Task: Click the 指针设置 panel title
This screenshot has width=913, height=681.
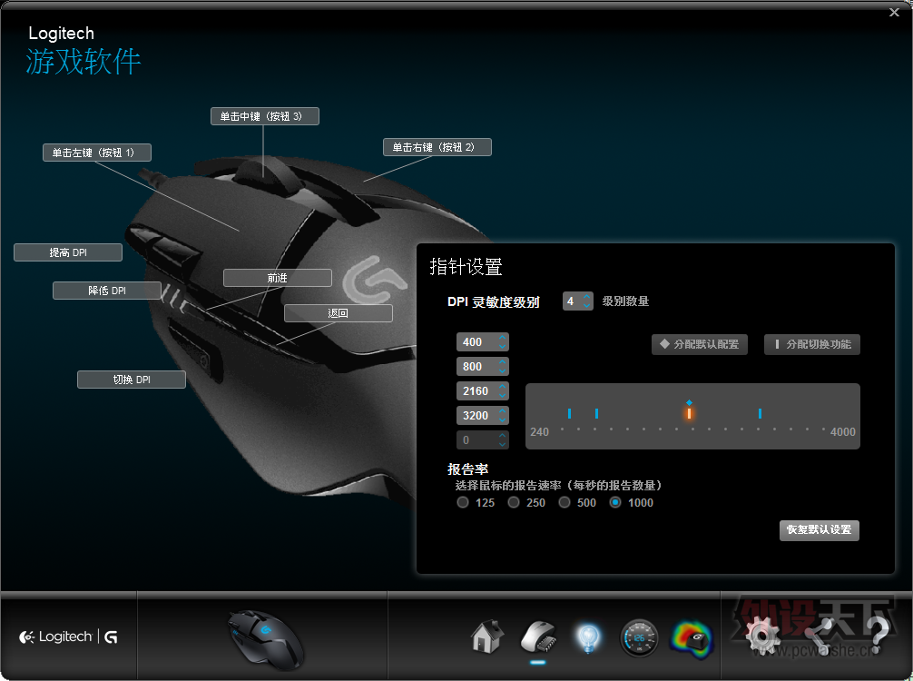Action: pyautogui.click(x=466, y=267)
